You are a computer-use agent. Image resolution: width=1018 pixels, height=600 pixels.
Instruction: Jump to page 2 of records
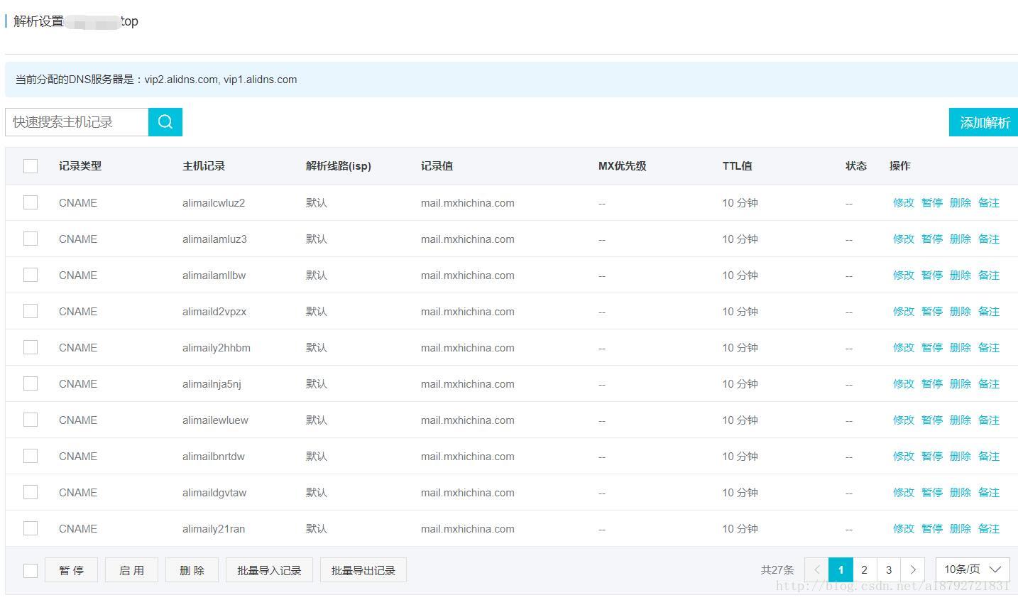[x=864, y=569]
